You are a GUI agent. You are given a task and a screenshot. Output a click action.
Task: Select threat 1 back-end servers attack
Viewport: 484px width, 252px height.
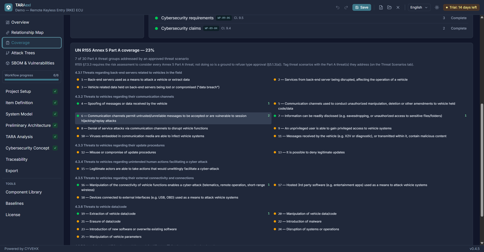(x=173, y=80)
